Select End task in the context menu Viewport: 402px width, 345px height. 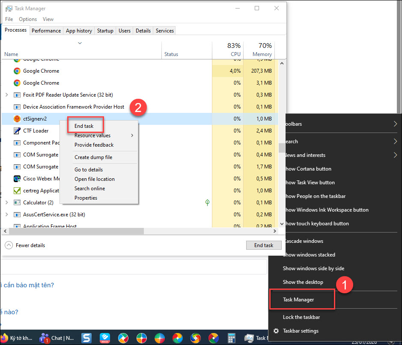coord(84,126)
